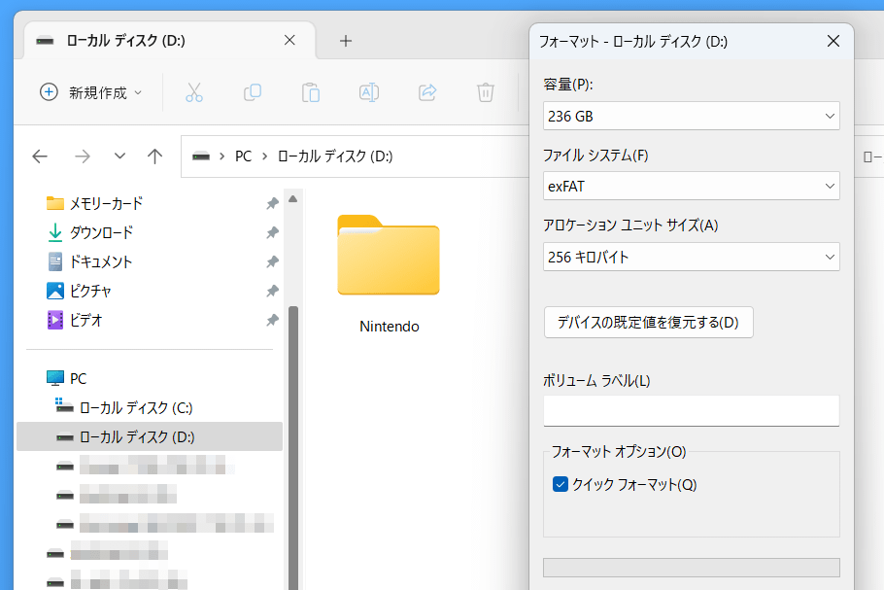Image resolution: width=884 pixels, height=590 pixels.
Task: Click the Share icon in toolbar
Action: pyautogui.click(x=427, y=92)
